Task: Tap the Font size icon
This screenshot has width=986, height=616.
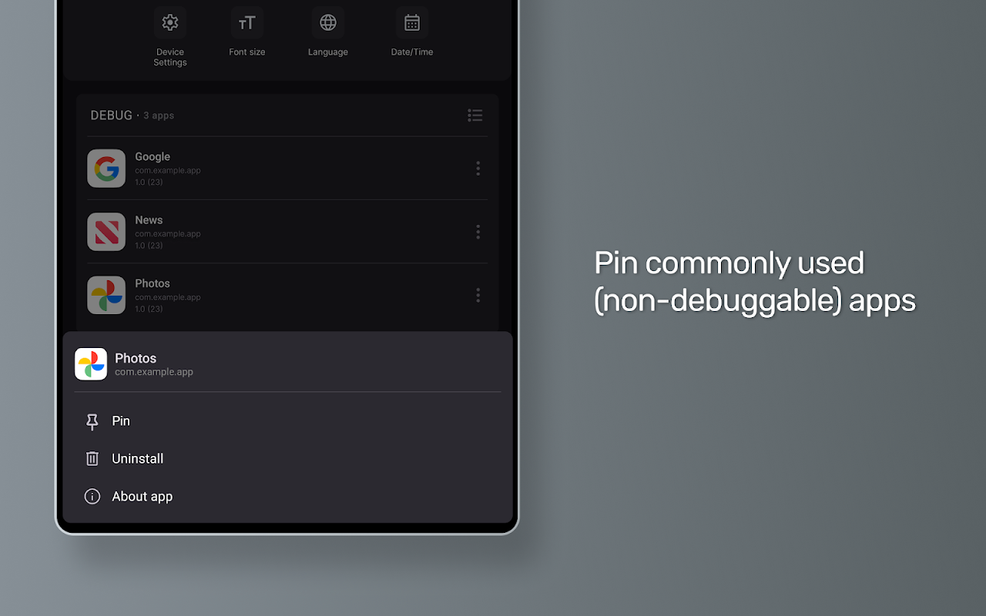Action: [247, 23]
